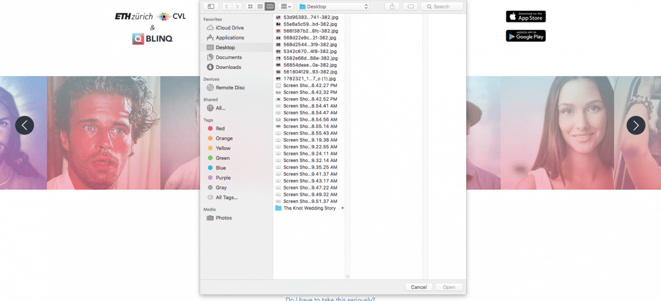Click the Share icon in toolbar
Image resolution: width=661 pixels, height=301 pixels.
392,7
